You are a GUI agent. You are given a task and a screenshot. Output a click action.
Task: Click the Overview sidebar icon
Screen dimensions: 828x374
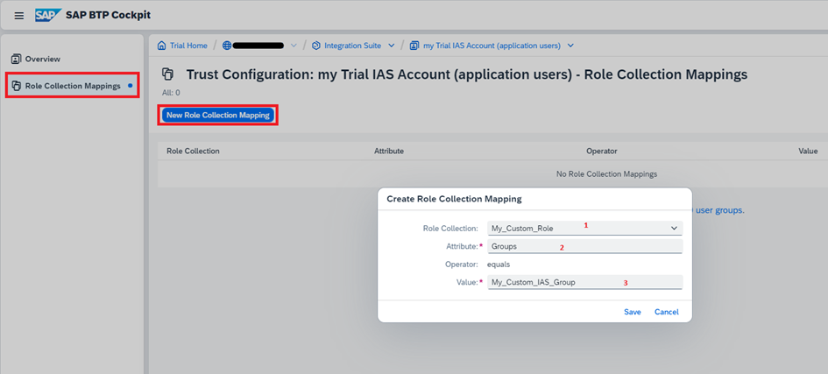pos(16,59)
